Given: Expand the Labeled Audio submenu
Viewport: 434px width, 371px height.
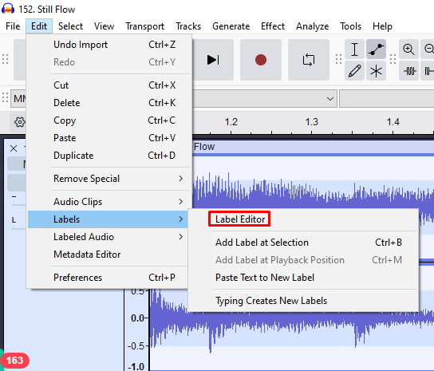Looking at the screenshot, I should pyautogui.click(x=108, y=237).
